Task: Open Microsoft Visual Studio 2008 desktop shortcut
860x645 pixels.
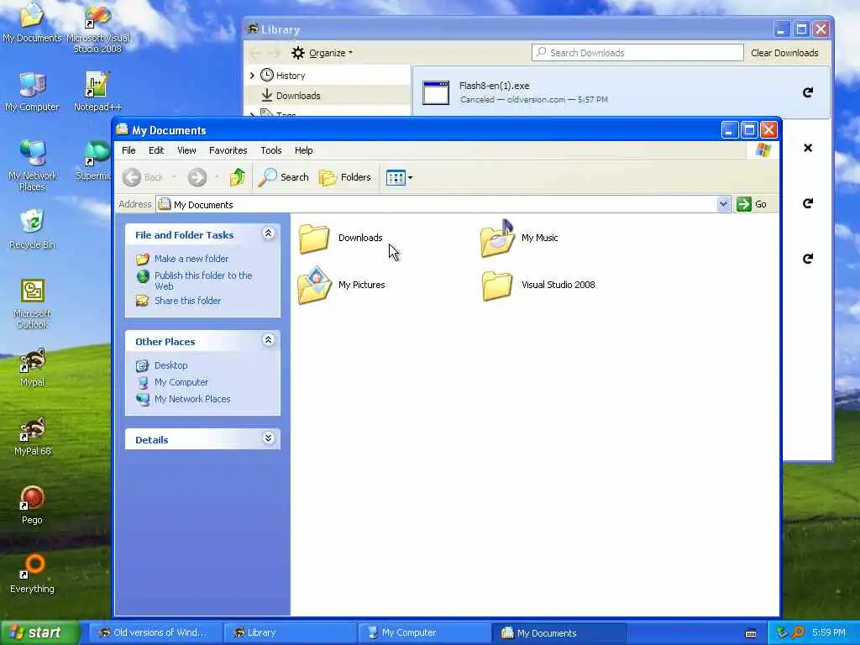Action: pyautogui.click(x=97, y=29)
